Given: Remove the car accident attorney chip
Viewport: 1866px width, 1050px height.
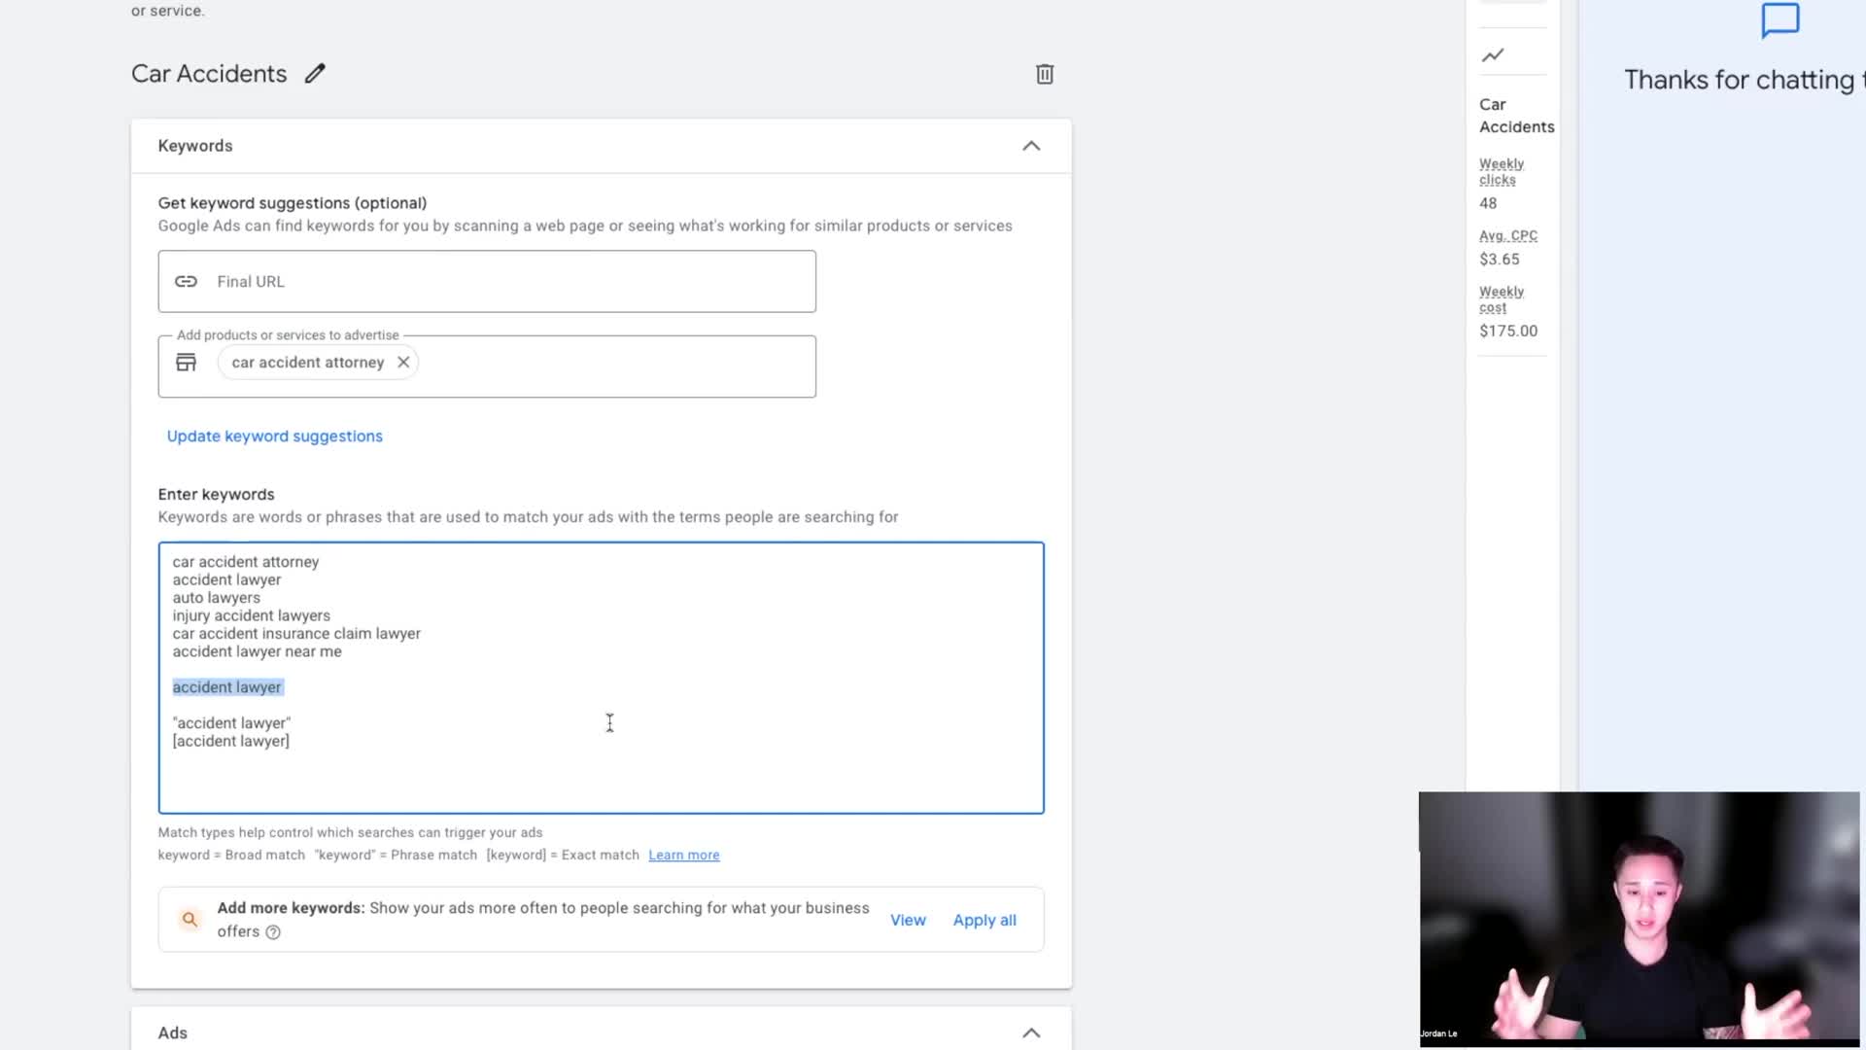Looking at the screenshot, I should [403, 363].
